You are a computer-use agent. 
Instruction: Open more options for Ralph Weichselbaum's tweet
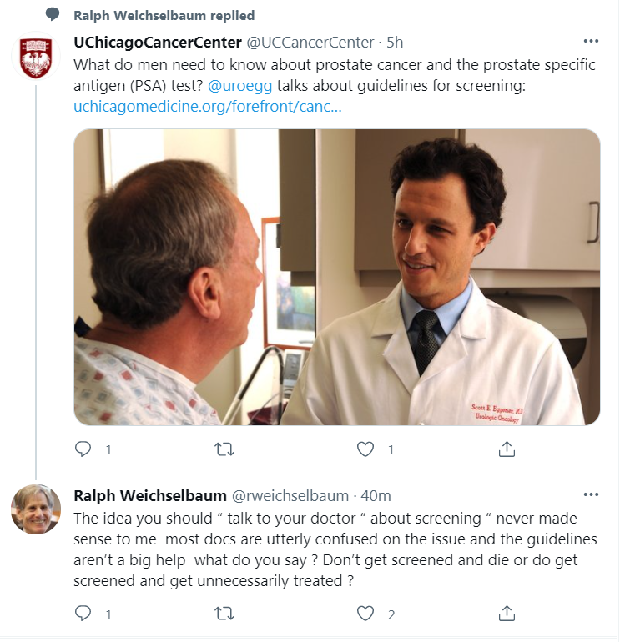click(x=591, y=495)
